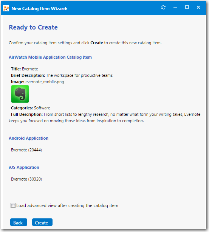
Task: Select the Evernote (30320) iOS entry
Action: tap(26, 179)
